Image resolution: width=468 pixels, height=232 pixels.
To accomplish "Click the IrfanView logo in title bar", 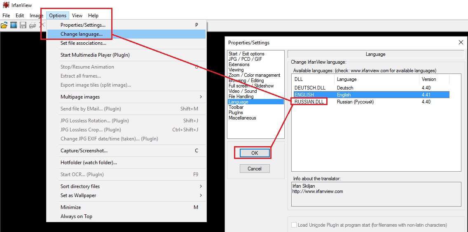I will click(5, 5).
